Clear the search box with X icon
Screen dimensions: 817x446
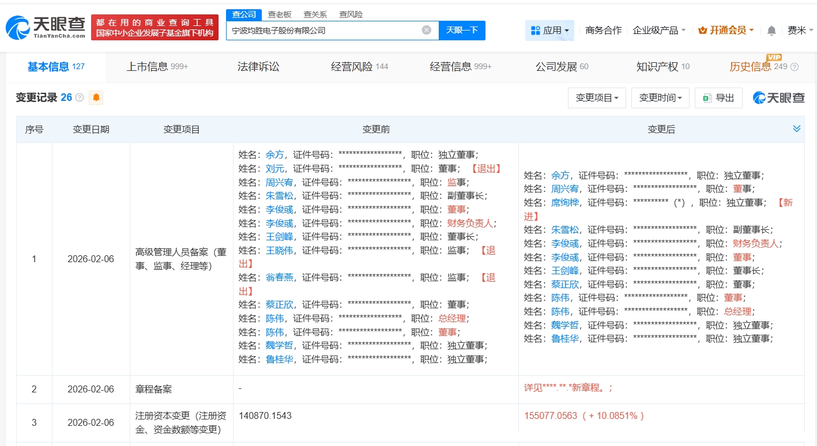click(427, 30)
